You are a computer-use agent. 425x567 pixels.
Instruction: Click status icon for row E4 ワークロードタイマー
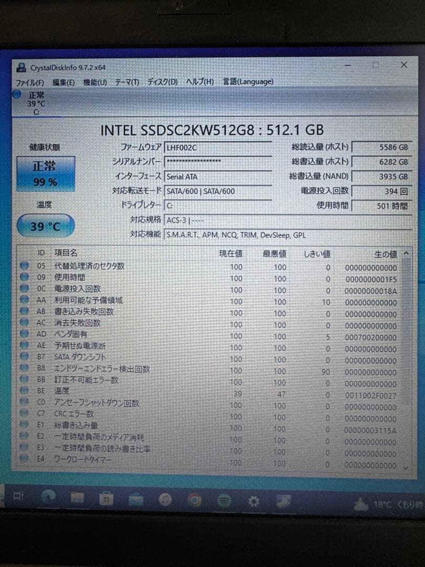pos(24,458)
